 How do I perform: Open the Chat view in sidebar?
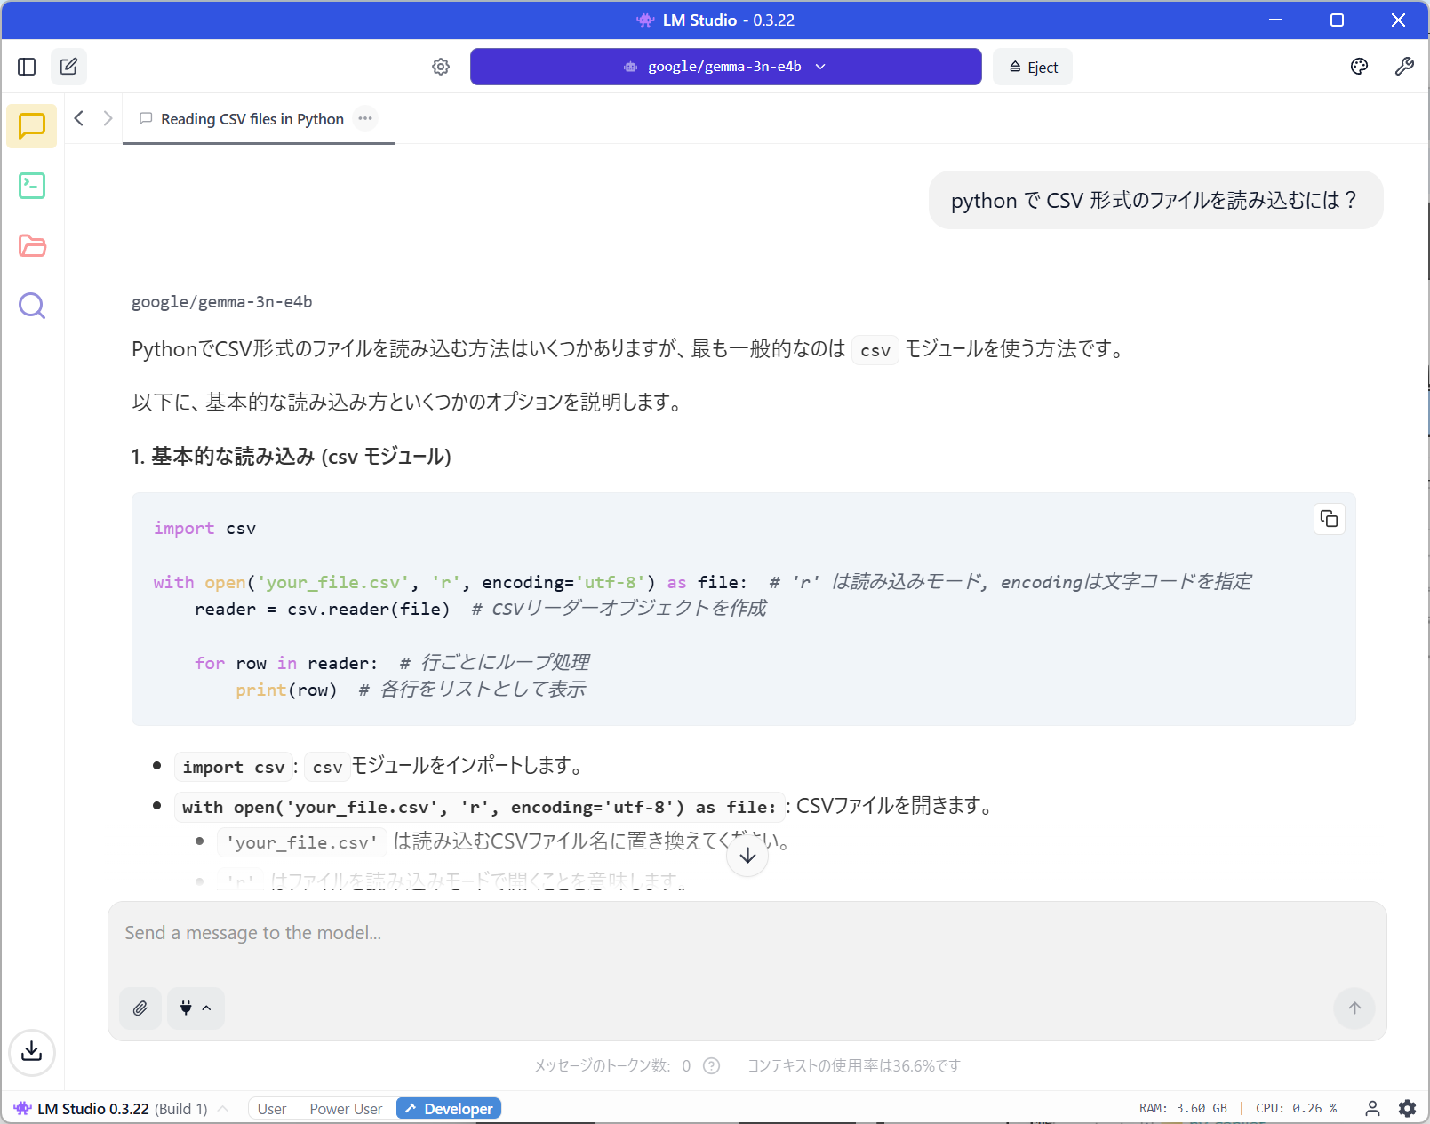32,126
